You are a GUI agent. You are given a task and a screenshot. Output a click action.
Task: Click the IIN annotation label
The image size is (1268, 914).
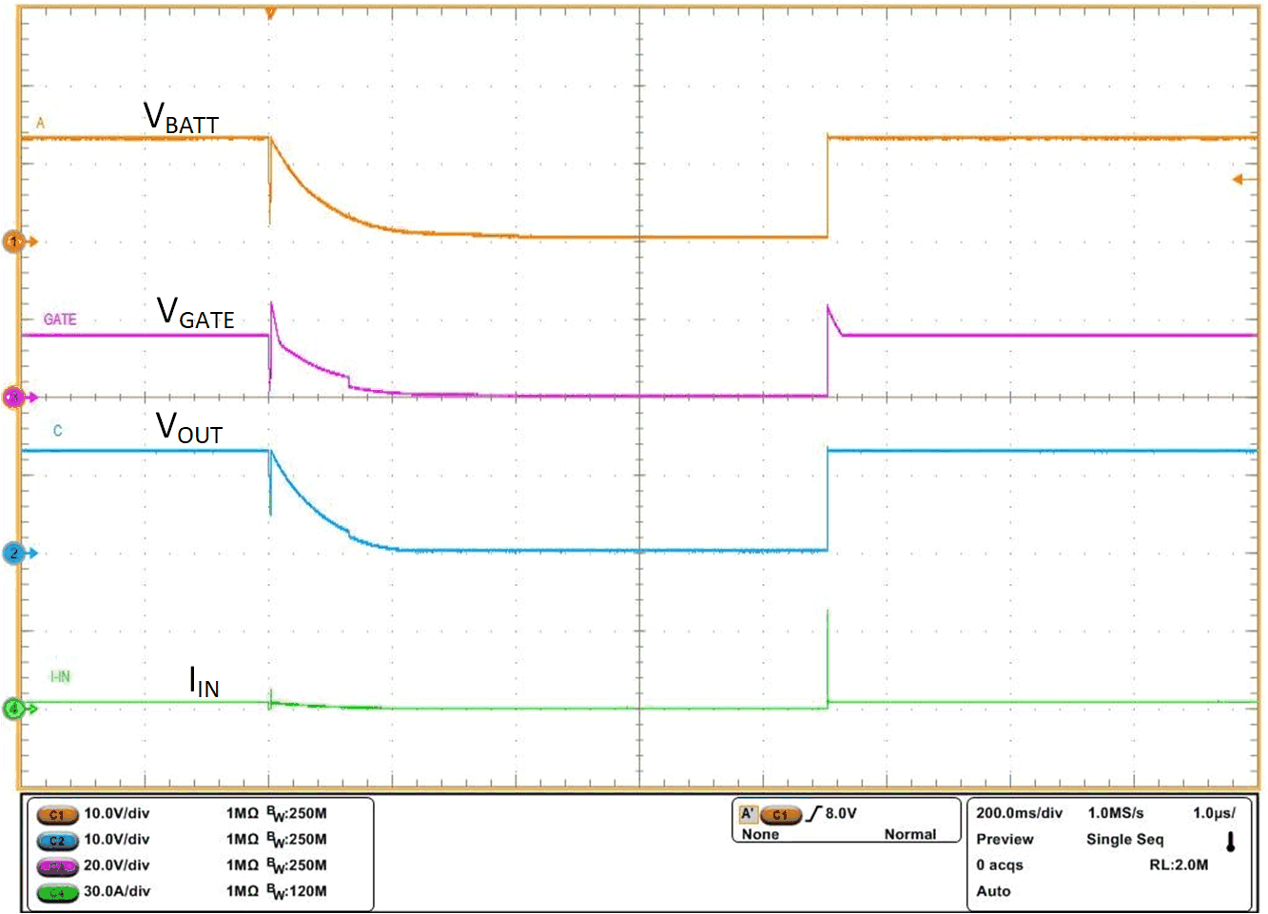pos(205,682)
